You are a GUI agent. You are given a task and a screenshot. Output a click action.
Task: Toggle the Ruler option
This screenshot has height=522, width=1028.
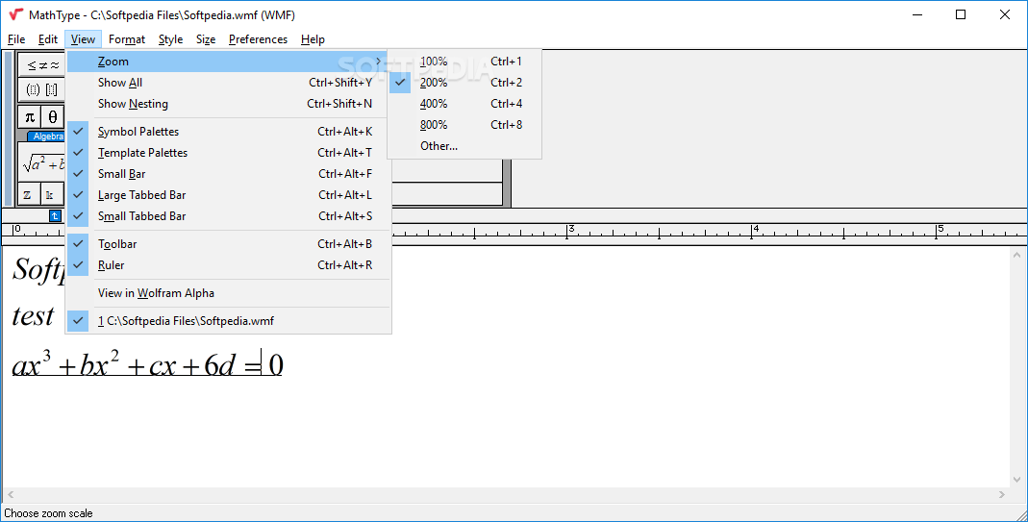[x=230, y=265]
